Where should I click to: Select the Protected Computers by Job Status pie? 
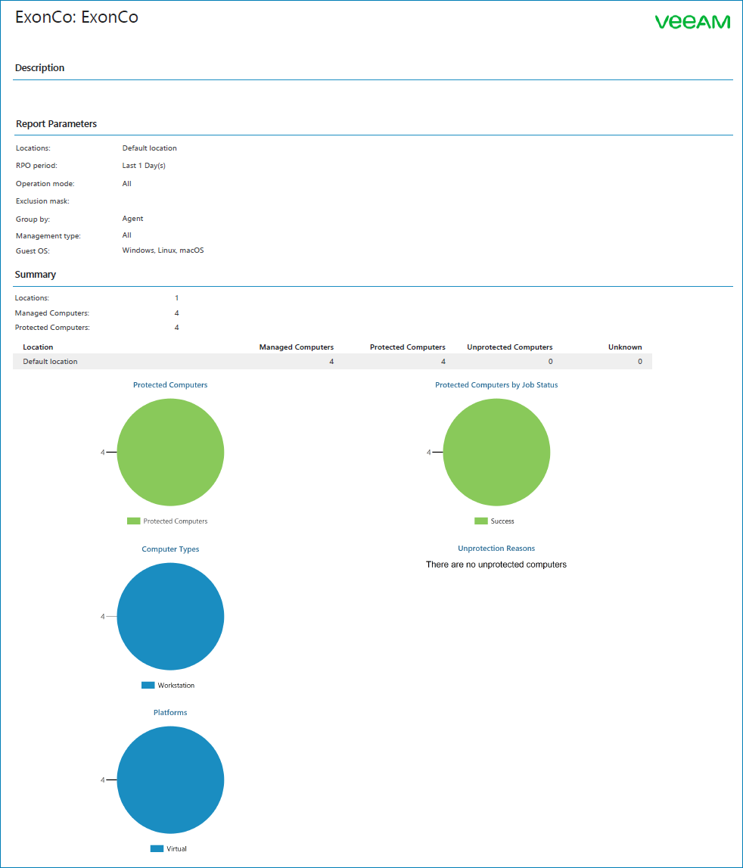(496, 452)
